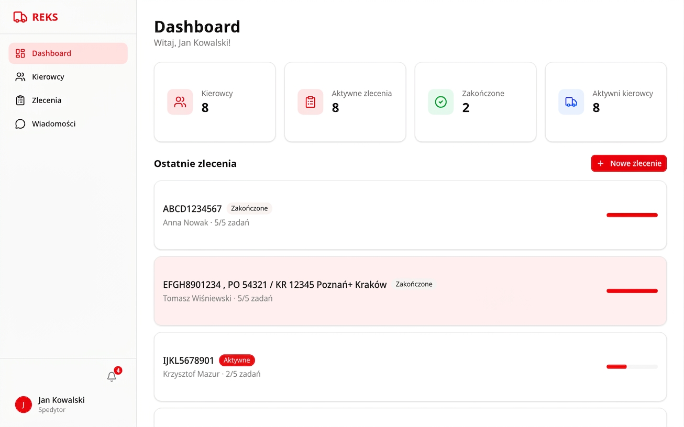Click the "Anna Nowak · 5/5 zadań" text
This screenshot has width=684, height=427.
point(206,222)
